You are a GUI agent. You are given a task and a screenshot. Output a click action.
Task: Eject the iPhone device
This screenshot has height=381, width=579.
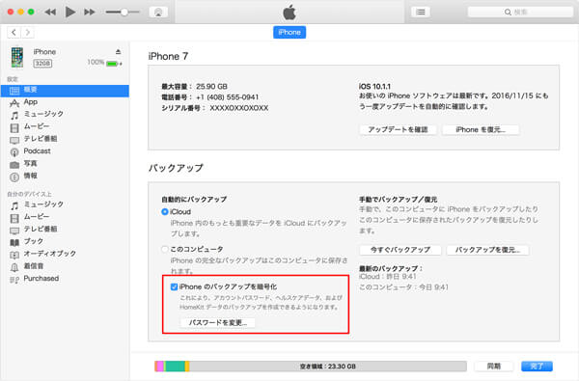click(x=118, y=51)
